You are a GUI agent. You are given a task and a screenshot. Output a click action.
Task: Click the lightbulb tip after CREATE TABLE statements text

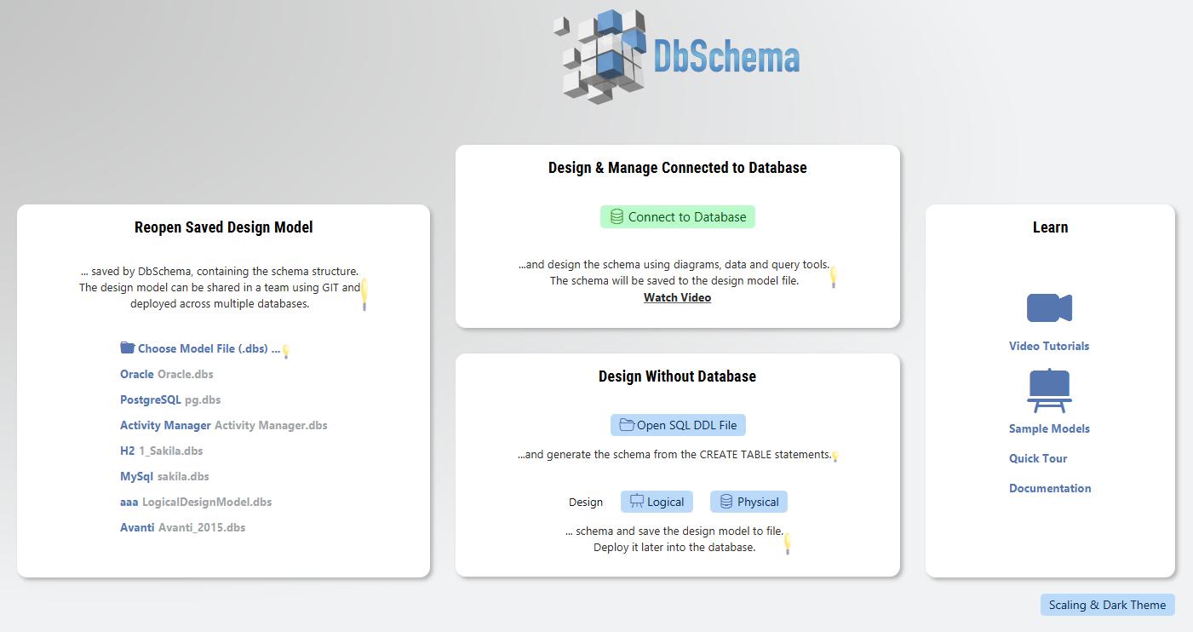click(835, 457)
